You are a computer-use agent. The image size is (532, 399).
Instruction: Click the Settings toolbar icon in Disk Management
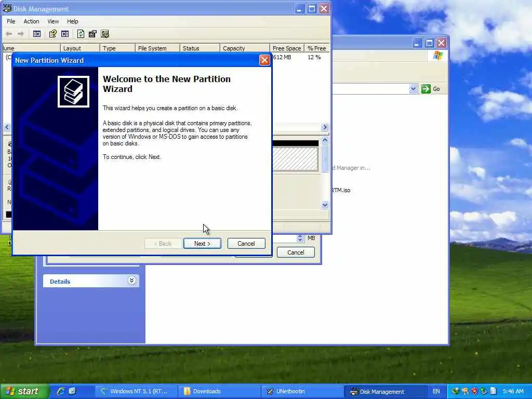click(x=105, y=34)
